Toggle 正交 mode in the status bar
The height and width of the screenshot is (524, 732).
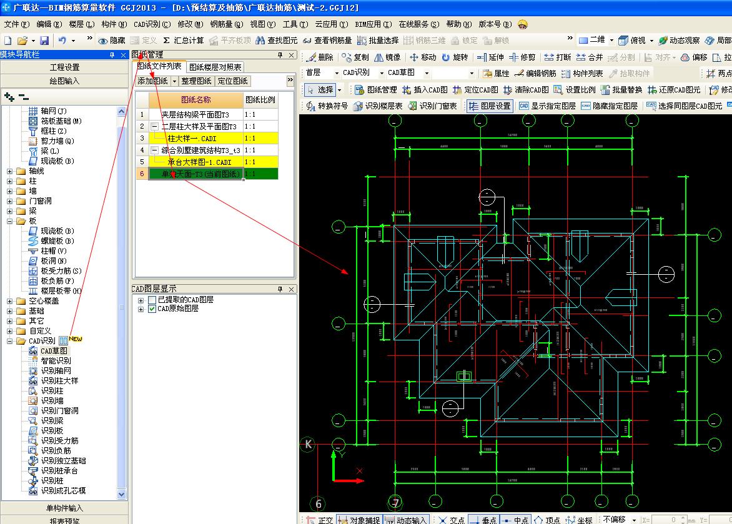pos(320,520)
